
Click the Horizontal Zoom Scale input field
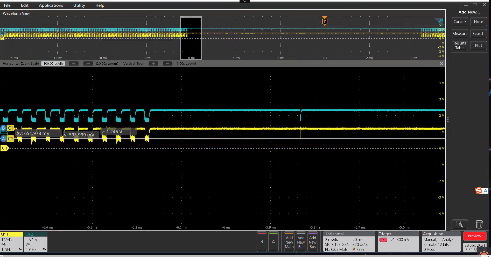53,64
